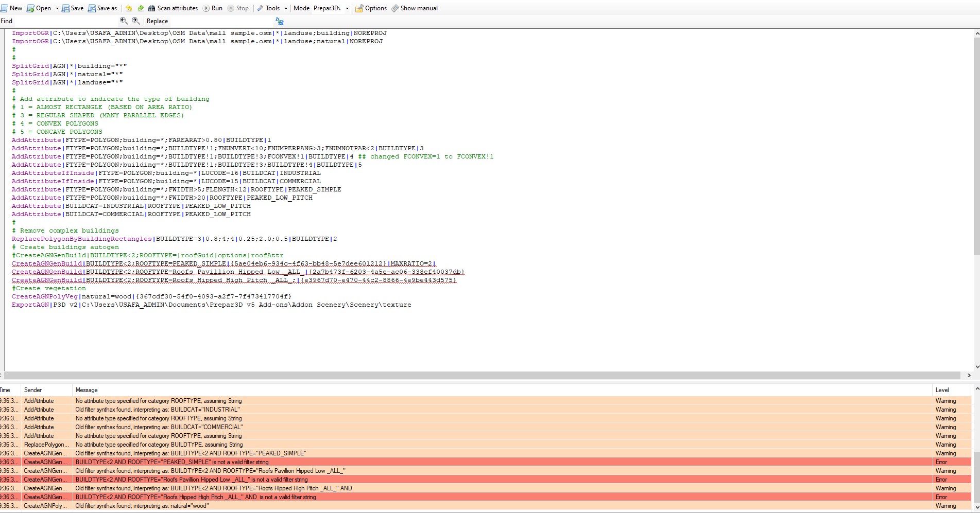Viewport: 980px width, 513px height.
Task: Click AddAttribute FAREARAT>0.80 line
Action: tap(142, 140)
